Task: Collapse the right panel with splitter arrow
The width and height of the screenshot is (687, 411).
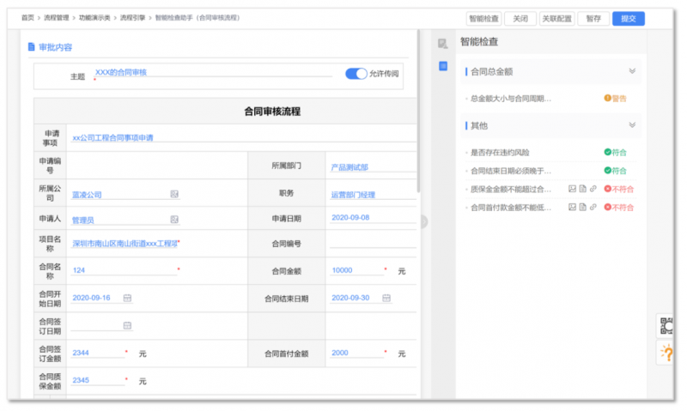Action: [x=423, y=221]
